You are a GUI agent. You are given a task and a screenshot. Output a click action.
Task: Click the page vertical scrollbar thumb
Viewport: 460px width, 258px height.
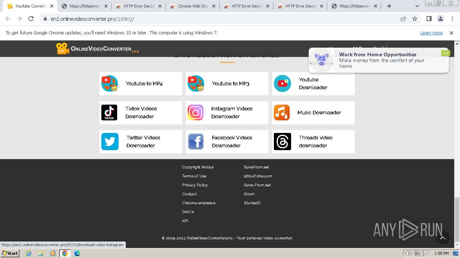(457, 219)
